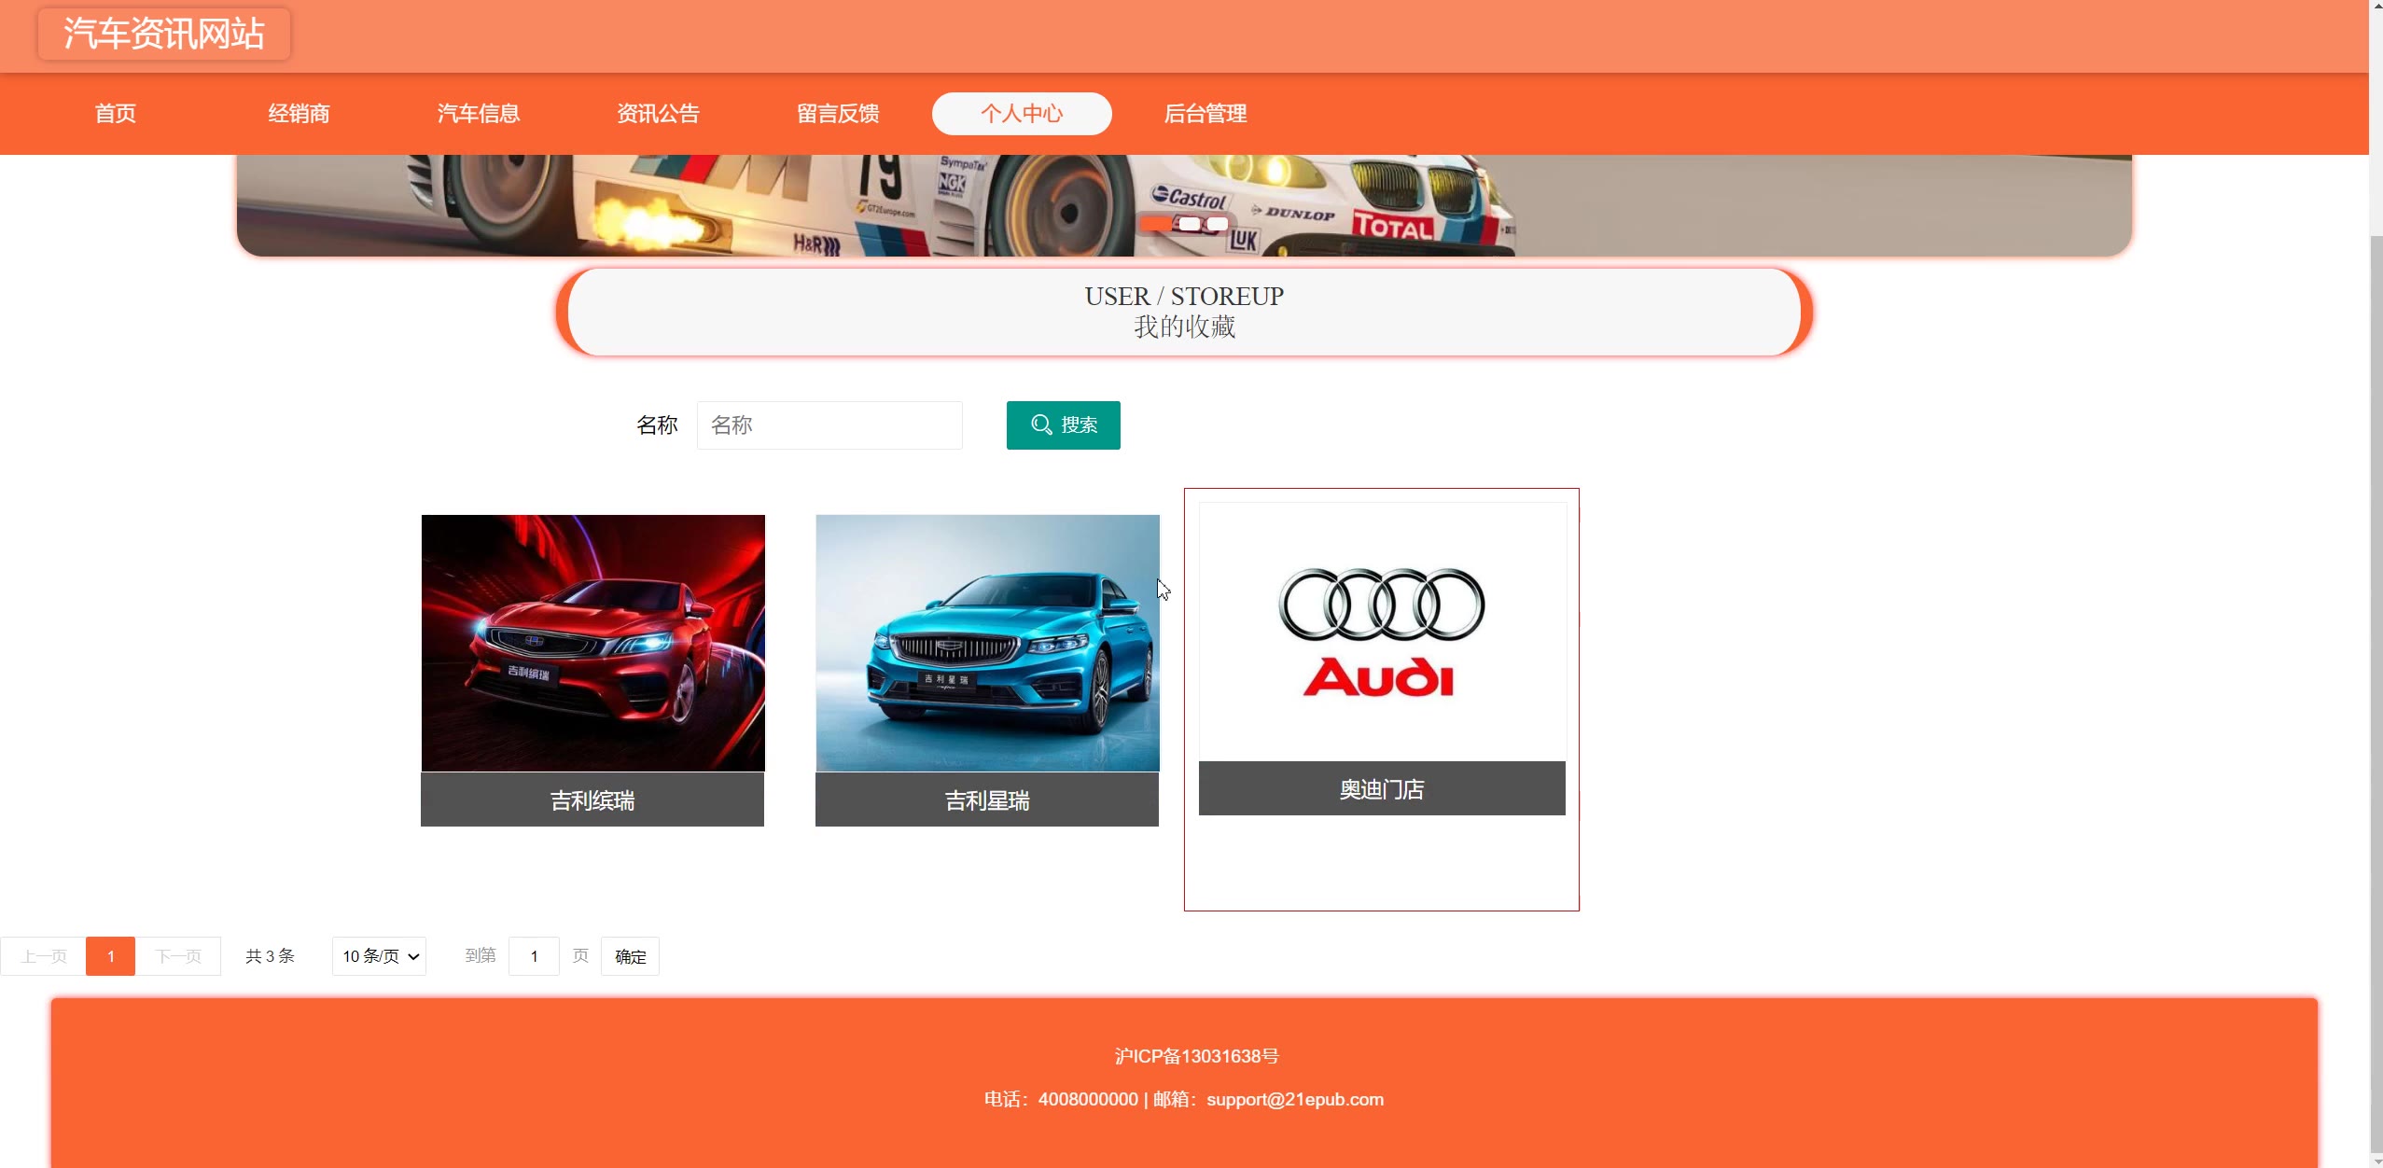2383x1168 pixels.
Task: Select the first carousel indicator dot
Action: coord(1157,224)
